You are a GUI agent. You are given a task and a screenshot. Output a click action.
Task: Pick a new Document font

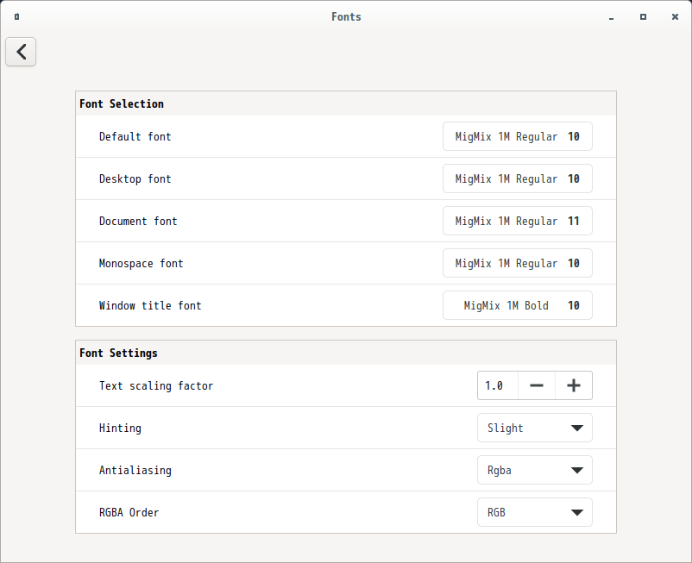click(x=517, y=221)
